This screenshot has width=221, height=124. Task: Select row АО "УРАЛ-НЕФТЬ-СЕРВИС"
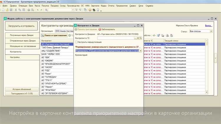(x=57, y=84)
